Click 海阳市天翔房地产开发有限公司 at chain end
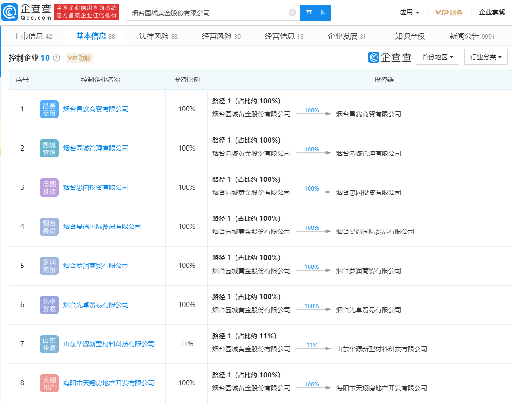512x404 pixels. click(x=381, y=388)
